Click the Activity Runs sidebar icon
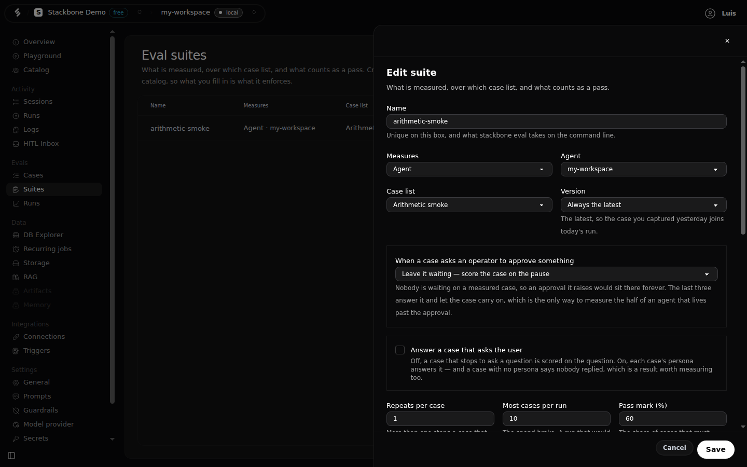 16,116
